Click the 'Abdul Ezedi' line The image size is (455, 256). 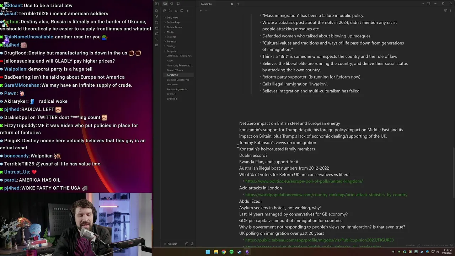click(250, 201)
